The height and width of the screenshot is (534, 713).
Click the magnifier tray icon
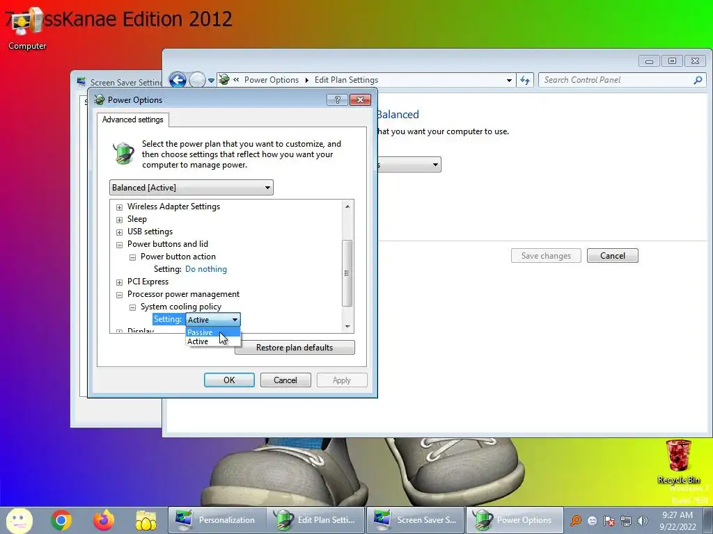pyautogui.click(x=576, y=520)
